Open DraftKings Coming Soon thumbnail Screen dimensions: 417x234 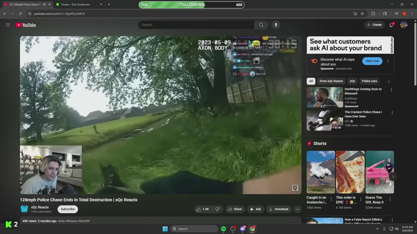(325, 97)
